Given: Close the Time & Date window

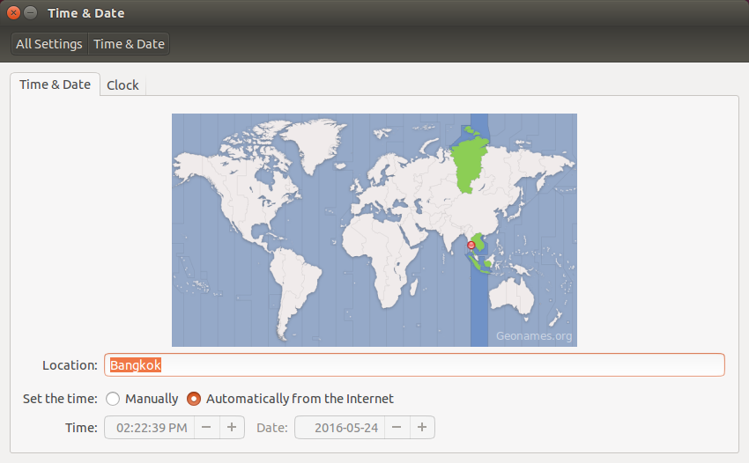Looking at the screenshot, I should pos(13,13).
